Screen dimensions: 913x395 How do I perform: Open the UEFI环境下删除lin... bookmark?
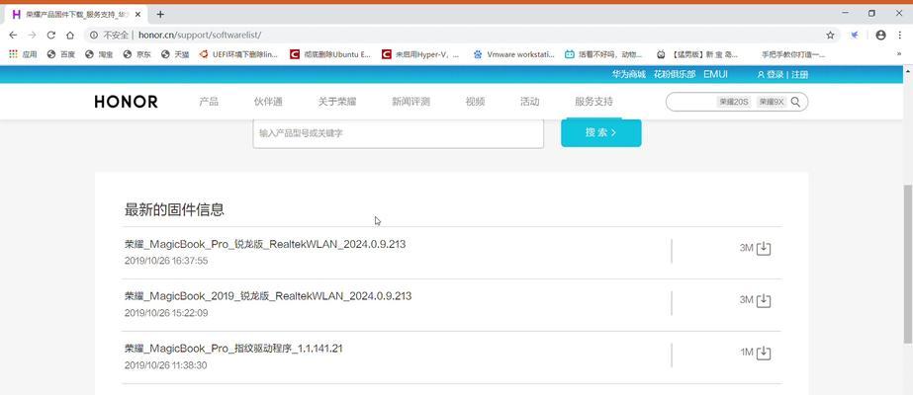[238, 54]
